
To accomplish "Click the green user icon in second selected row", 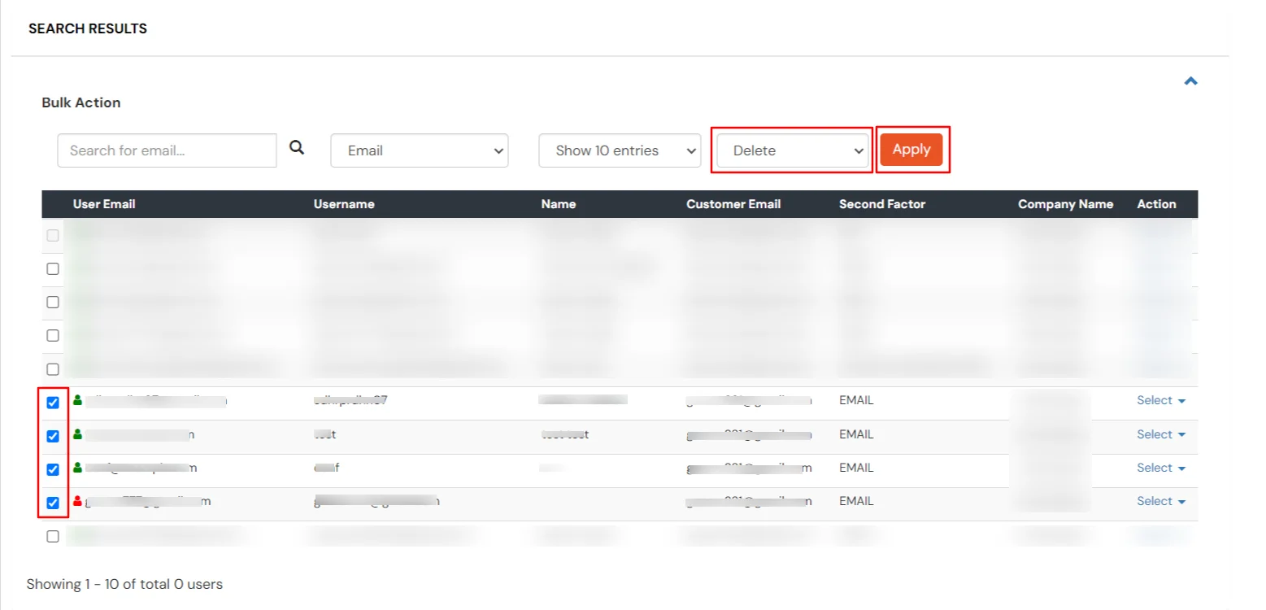I will click(x=77, y=434).
